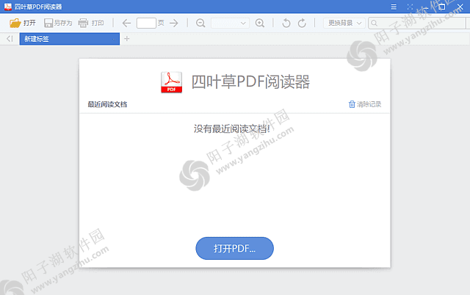470x295 pixels.
Task: Clear history with 清除记录
Action: point(365,104)
